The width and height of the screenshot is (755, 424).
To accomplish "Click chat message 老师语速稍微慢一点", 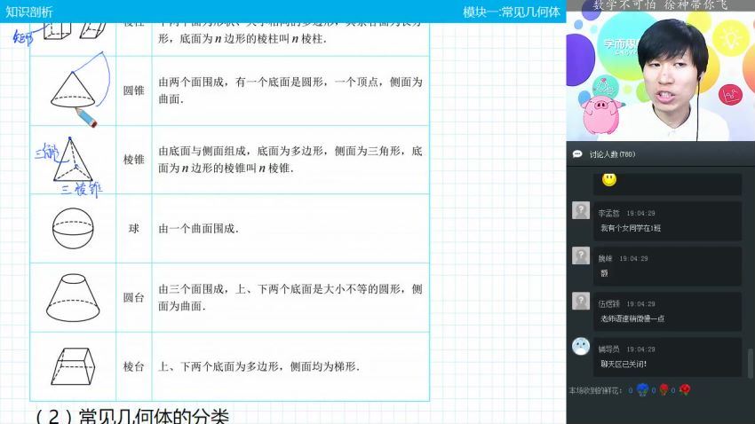I will tap(632, 318).
